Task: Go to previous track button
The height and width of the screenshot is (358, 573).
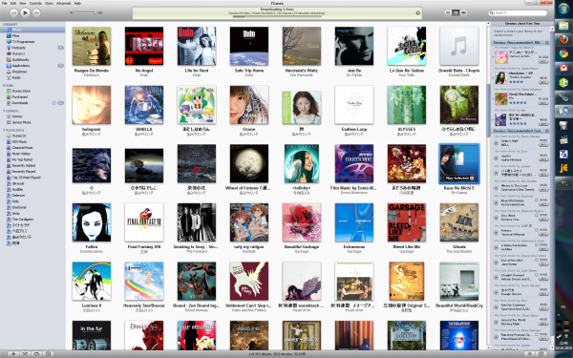Action: coord(14,12)
